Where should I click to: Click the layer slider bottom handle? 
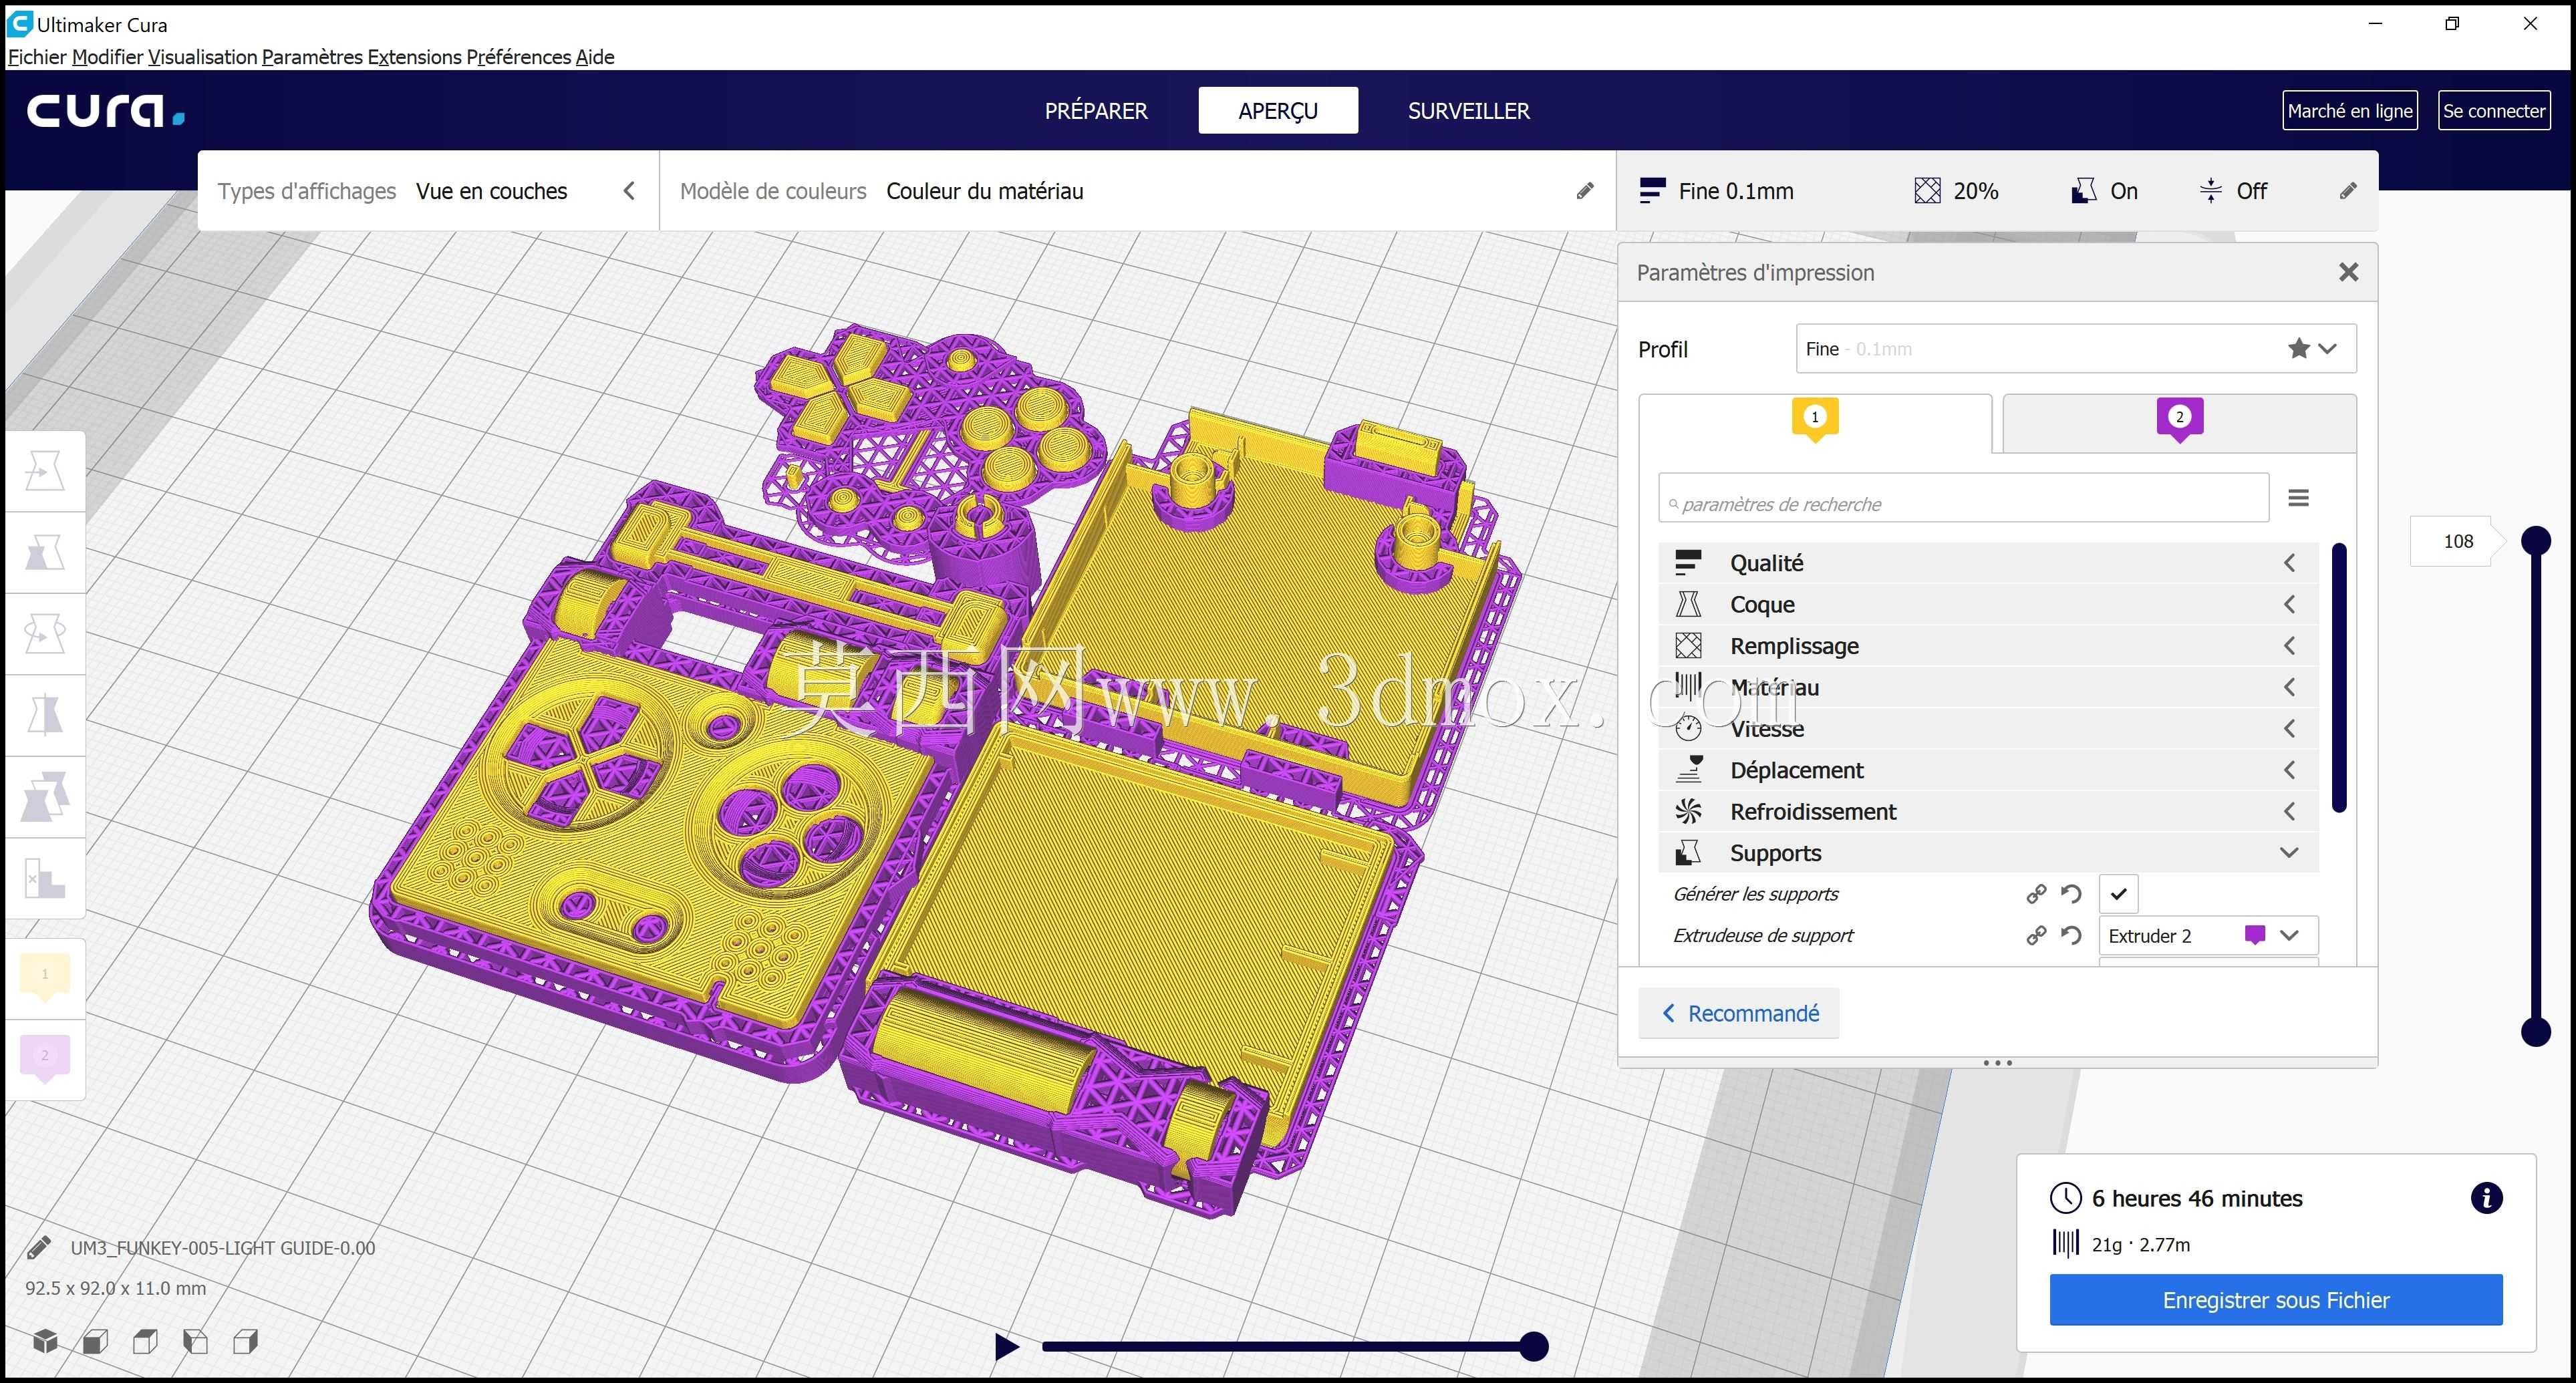2535,1031
